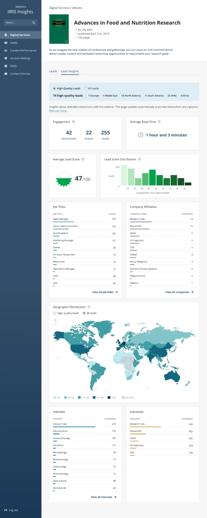
Task: Click arrow next to View all companies
Action: (x=192, y=292)
